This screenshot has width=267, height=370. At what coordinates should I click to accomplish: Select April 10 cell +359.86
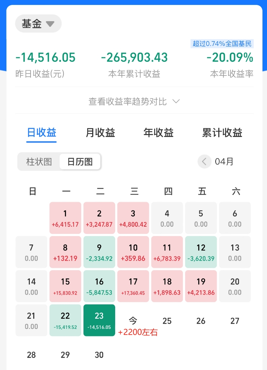133,252
